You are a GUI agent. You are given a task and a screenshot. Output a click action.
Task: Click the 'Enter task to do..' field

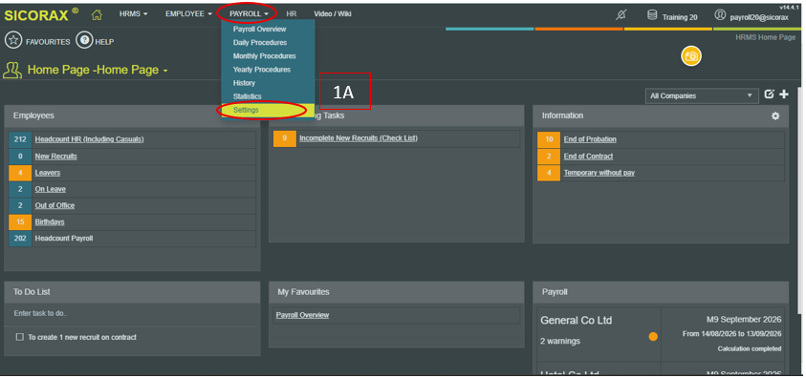(x=132, y=313)
